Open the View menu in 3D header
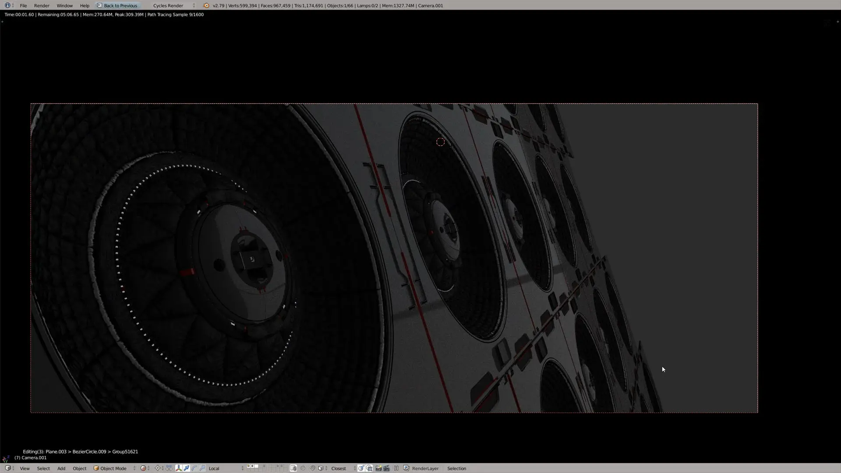Screen dimensions: 841x473 [x=25, y=468]
